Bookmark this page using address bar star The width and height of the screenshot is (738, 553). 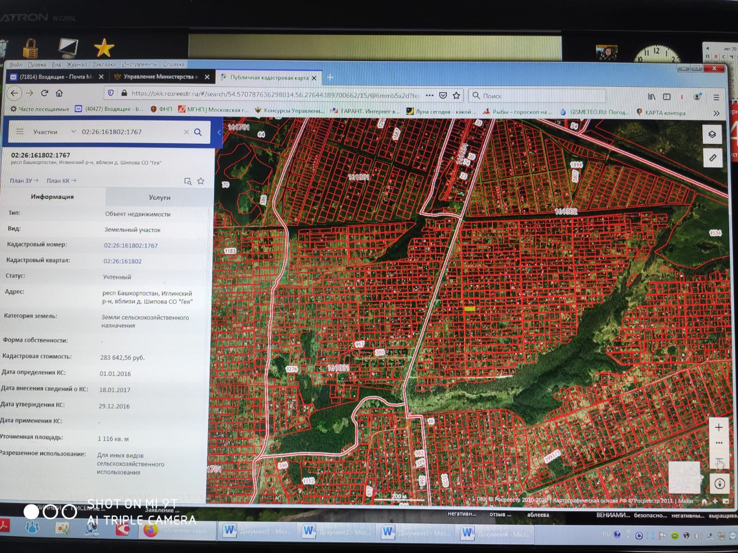tap(456, 95)
